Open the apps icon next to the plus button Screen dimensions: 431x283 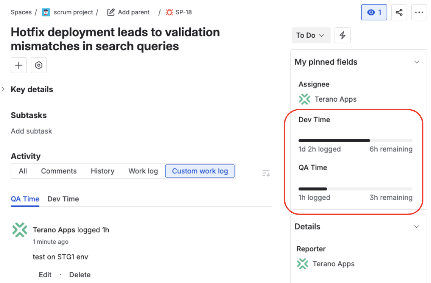(x=39, y=65)
